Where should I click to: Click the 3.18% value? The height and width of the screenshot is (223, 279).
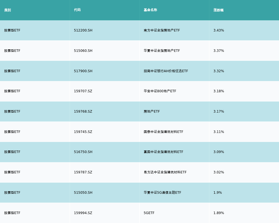219,91
